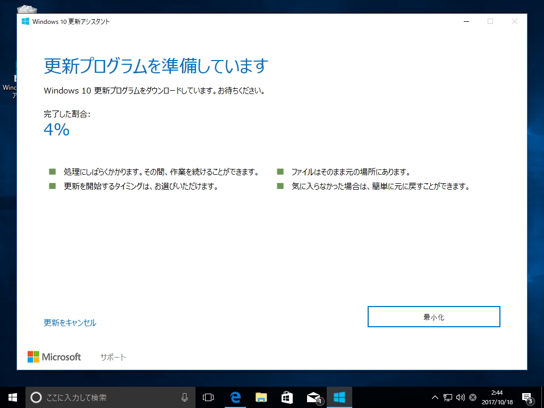The image size is (544, 408).
Task: Click 更新をキャンセル to cancel the update
Action: [x=69, y=322]
